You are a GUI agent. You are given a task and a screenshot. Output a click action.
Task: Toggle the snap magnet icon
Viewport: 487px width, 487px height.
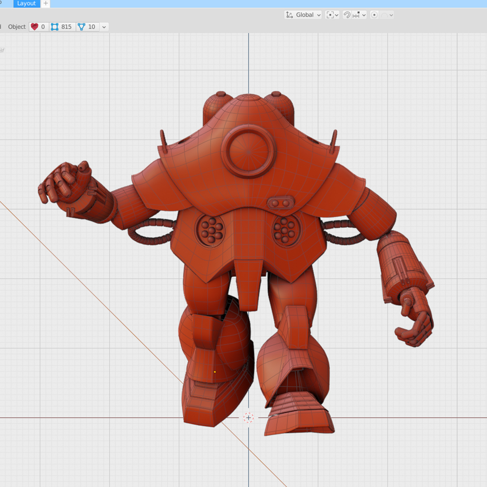pos(347,15)
